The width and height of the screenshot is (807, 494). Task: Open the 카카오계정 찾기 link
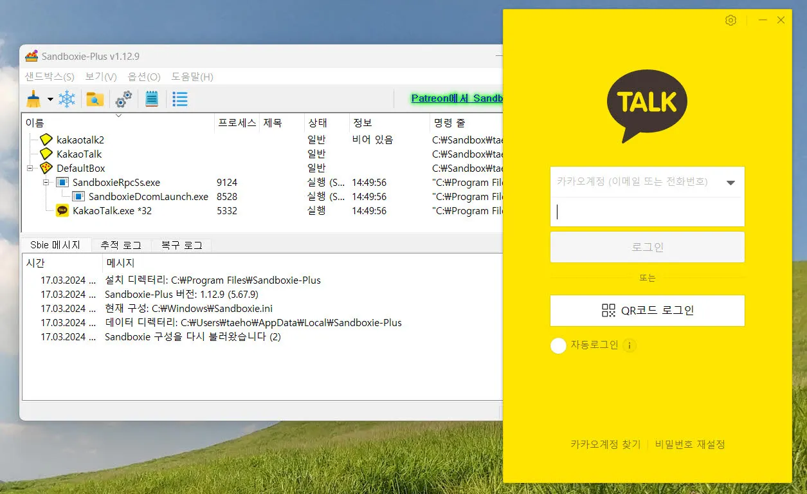(x=605, y=444)
